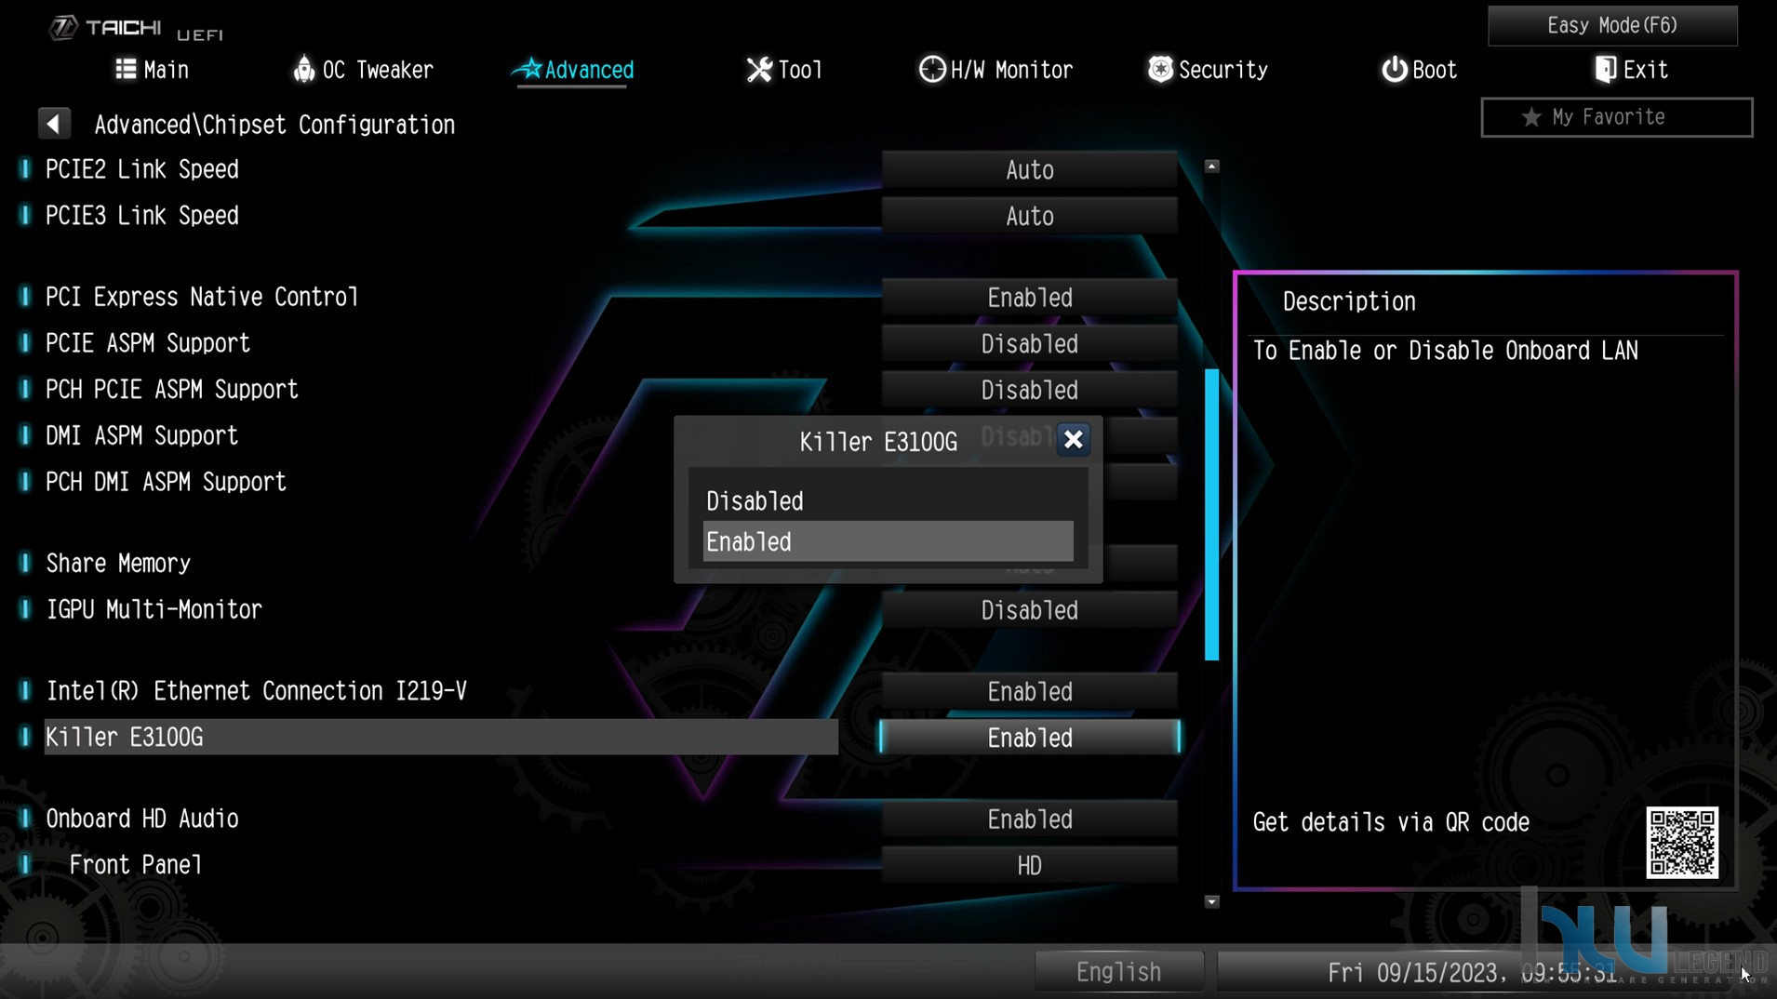Viewport: 1777px width, 999px height.
Task: Select the Advanced tab
Action: point(575,70)
